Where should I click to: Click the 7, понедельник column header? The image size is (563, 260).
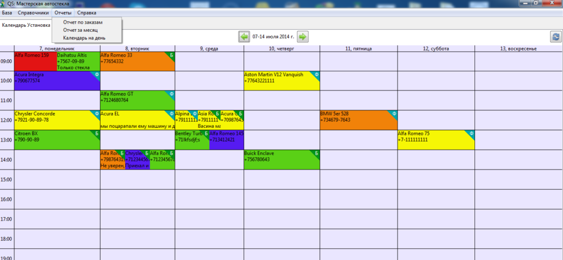pyautogui.click(x=57, y=49)
